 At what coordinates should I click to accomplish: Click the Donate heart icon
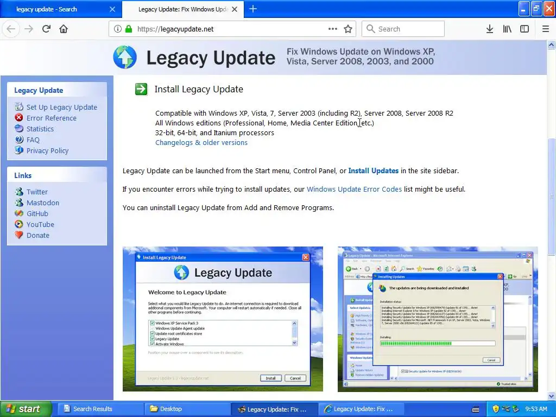(19, 235)
